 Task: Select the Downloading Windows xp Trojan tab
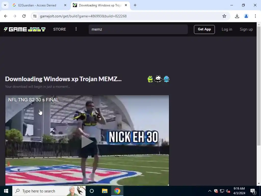click(100, 5)
